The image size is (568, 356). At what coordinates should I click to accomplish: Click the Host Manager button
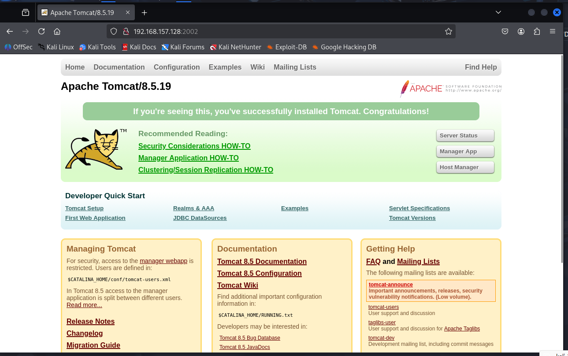coord(465,167)
